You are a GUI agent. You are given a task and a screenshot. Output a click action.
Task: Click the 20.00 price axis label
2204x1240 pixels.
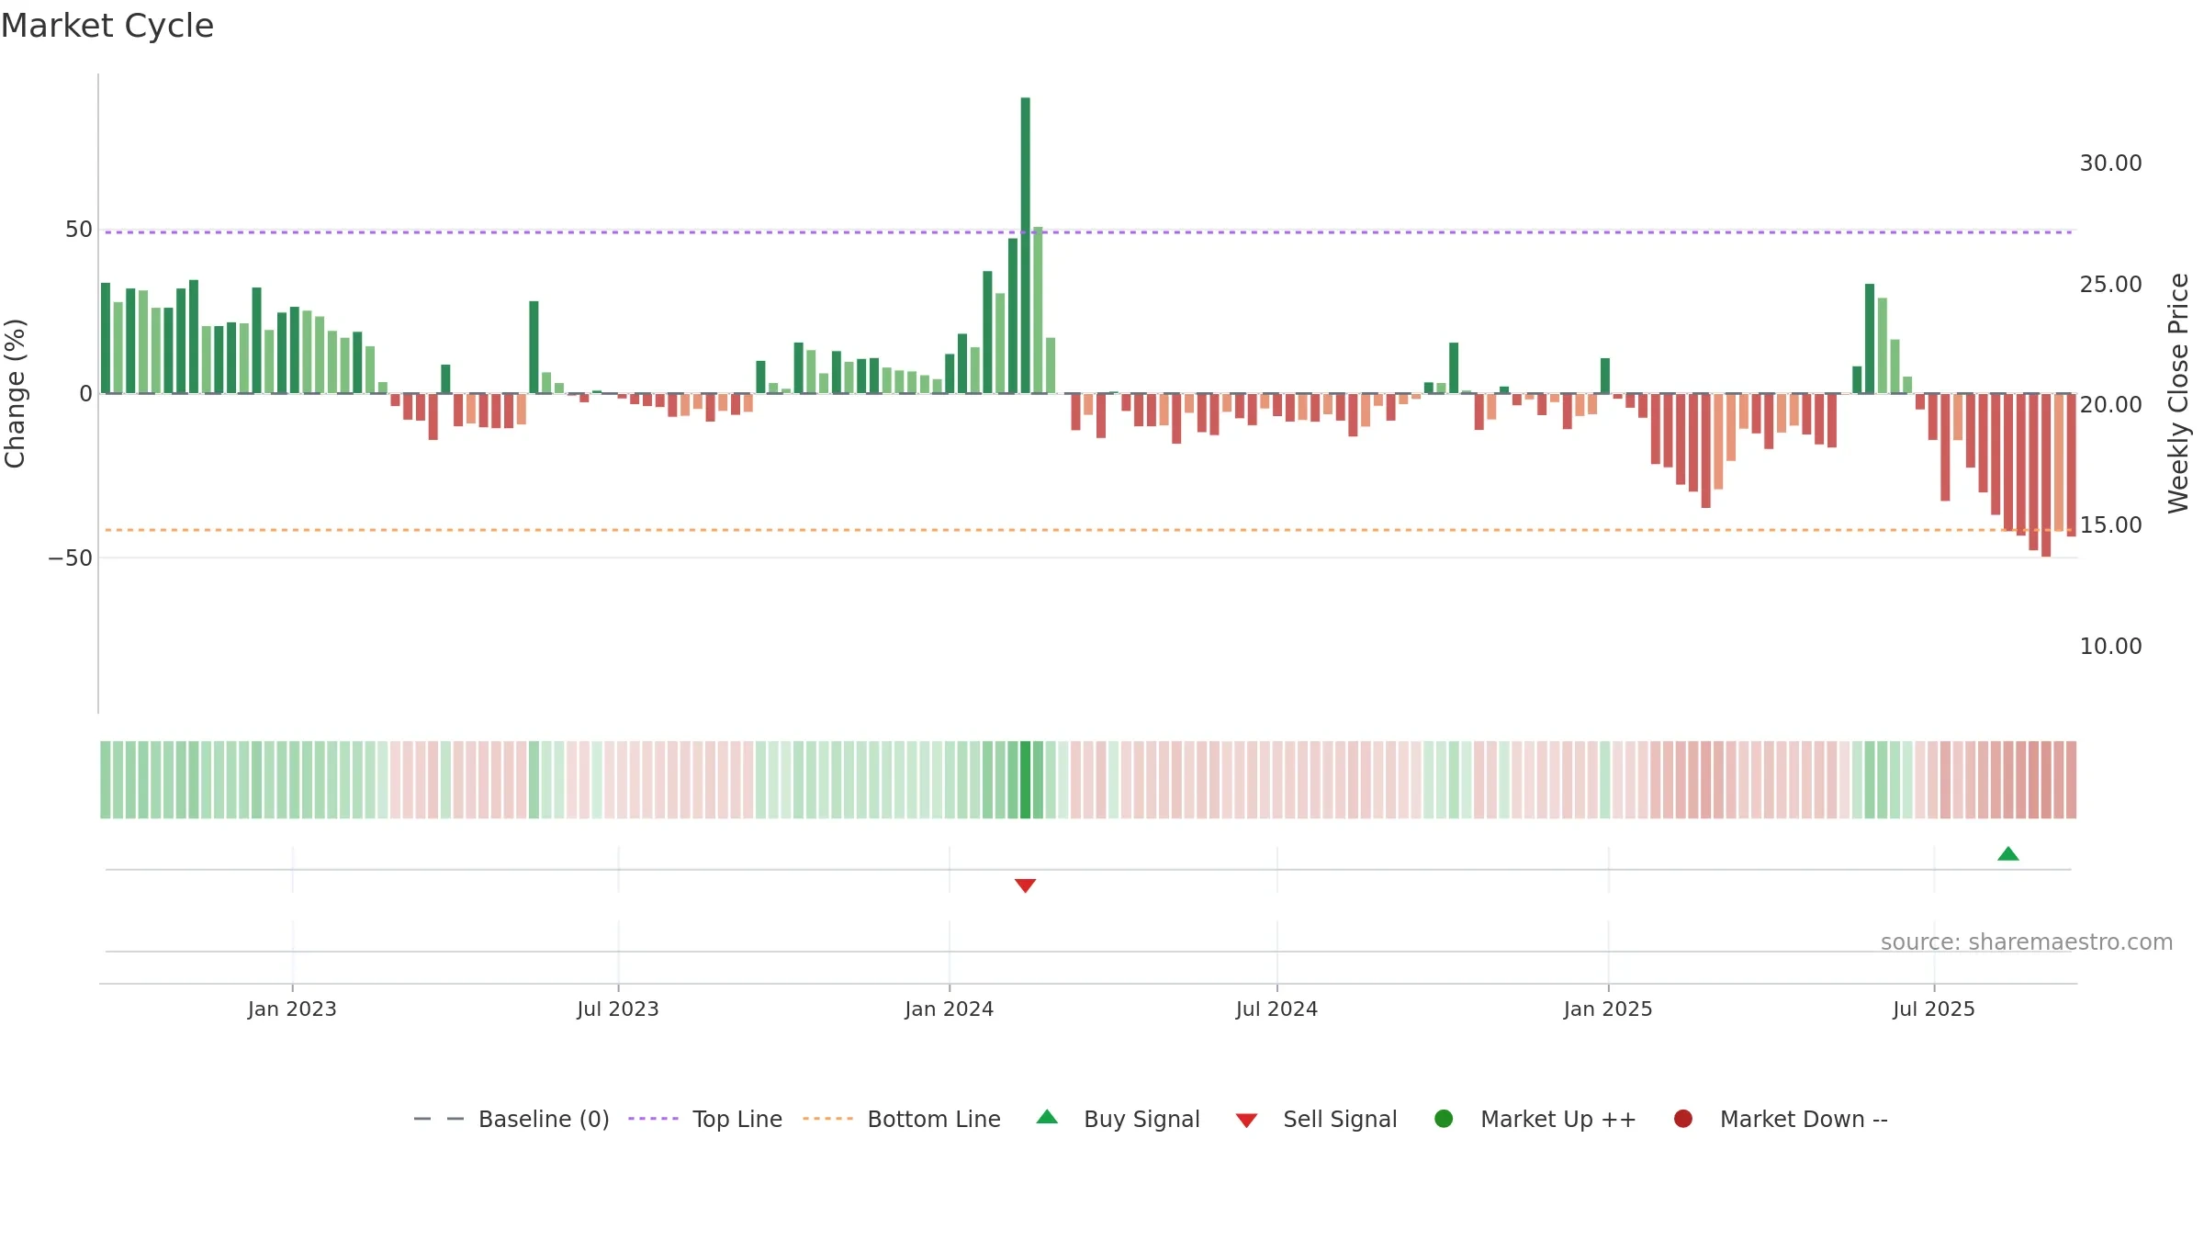point(2110,404)
